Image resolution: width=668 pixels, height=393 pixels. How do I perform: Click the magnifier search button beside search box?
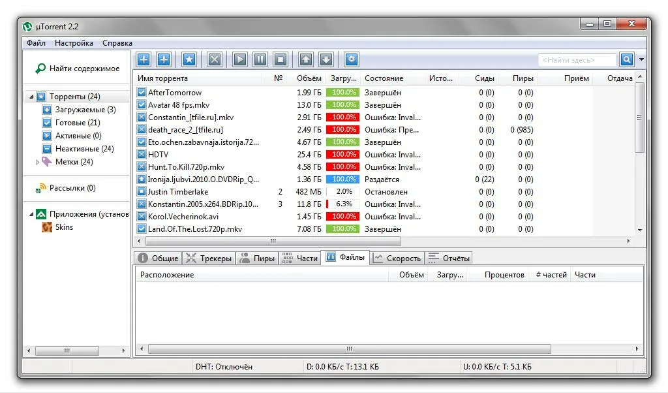point(626,59)
